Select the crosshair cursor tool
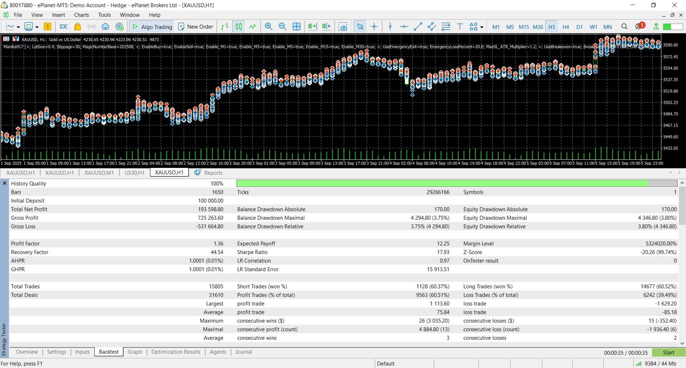This screenshot has width=686, height=368. [x=374, y=27]
